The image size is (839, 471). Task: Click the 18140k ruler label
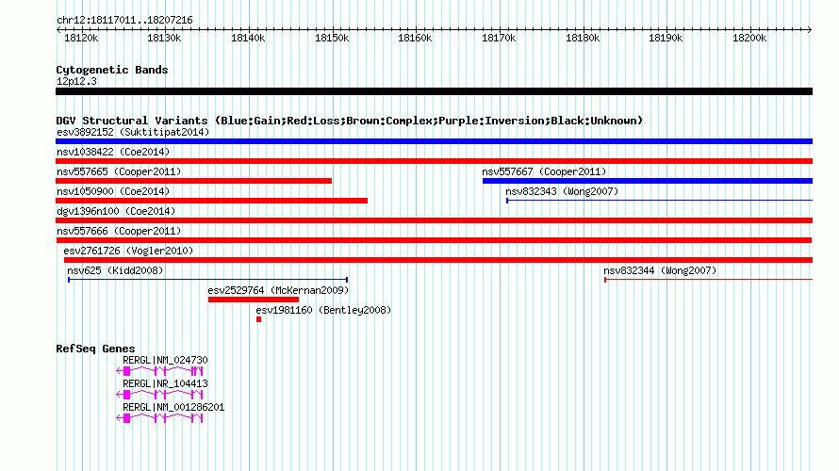(x=248, y=38)
